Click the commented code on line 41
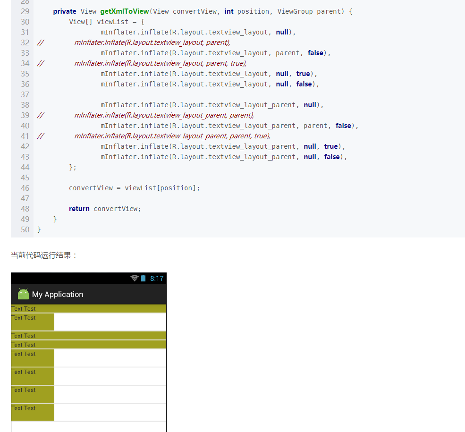Image resolution: width=465 pixels, height=432 pixels. pos(172,136)
